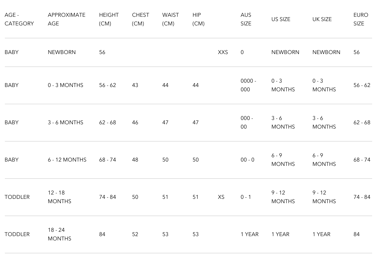
Task: Select the 18 - 24 MONTHS age cell
Action: [x=59, y=234]
